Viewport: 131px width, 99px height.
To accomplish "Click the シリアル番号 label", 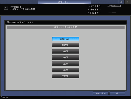I will [x=95, y=6].
